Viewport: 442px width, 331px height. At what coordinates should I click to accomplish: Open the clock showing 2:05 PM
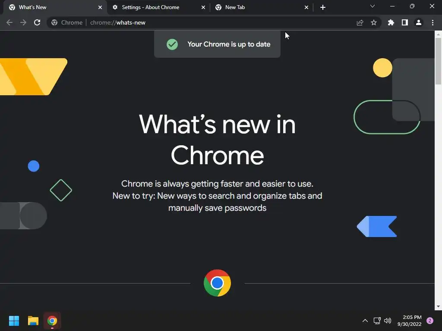pos(410,321)
